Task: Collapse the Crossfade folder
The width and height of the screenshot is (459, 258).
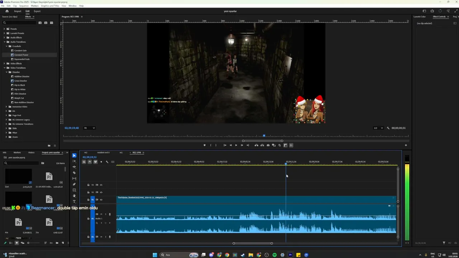Action: pyautogui.click(x=6, y=46)
